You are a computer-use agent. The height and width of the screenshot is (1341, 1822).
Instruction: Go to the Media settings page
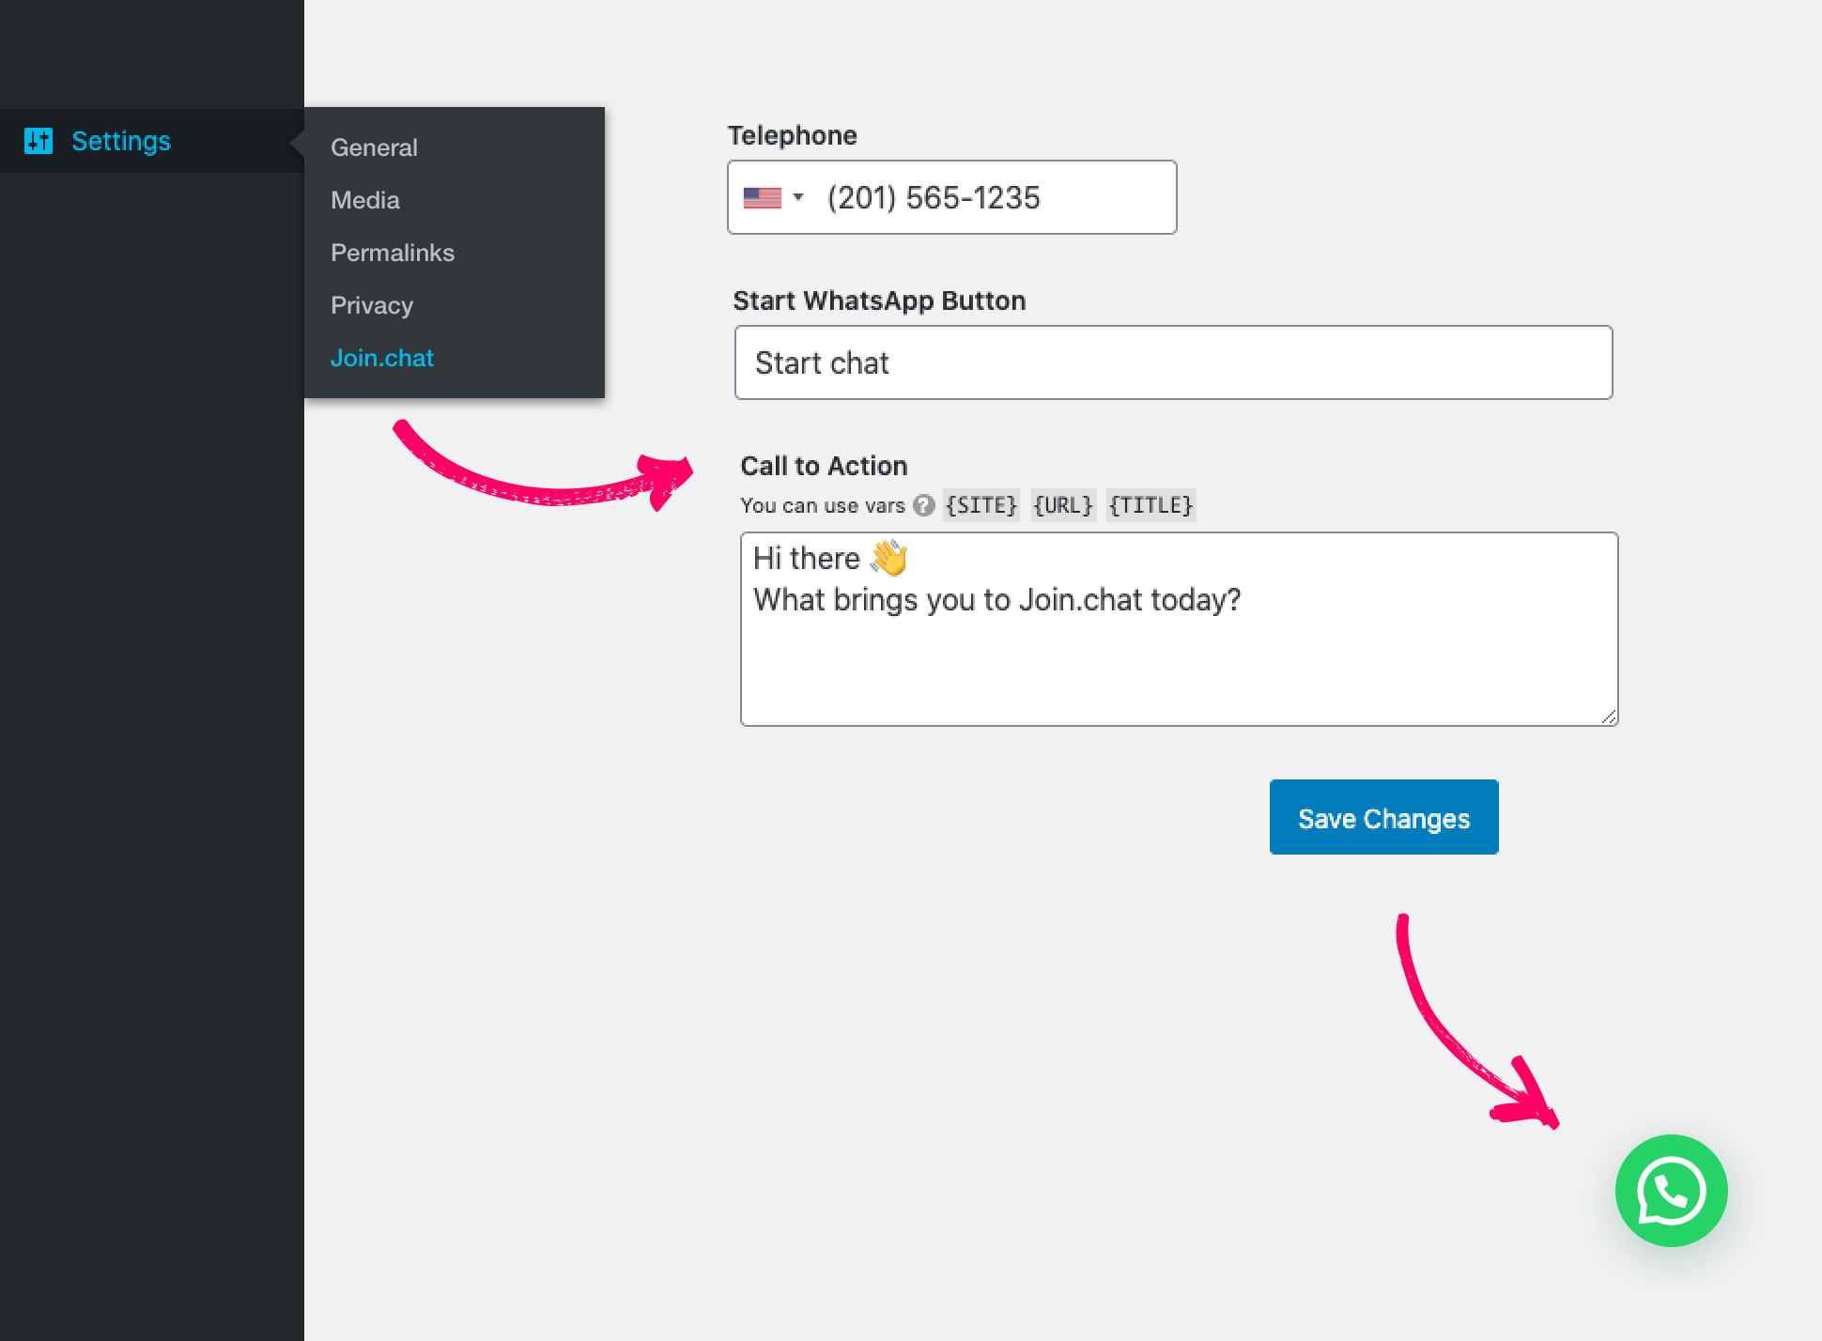[x=364, y=200]
